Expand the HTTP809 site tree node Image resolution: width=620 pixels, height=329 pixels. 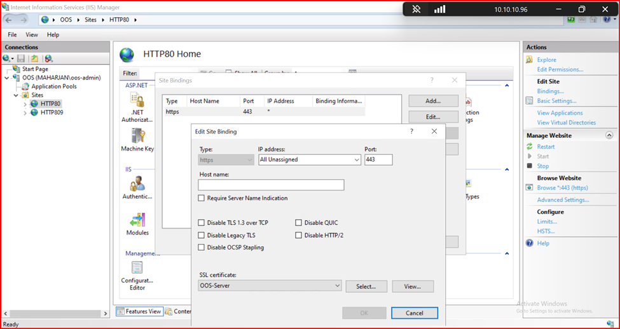click(x=25, y=113)
